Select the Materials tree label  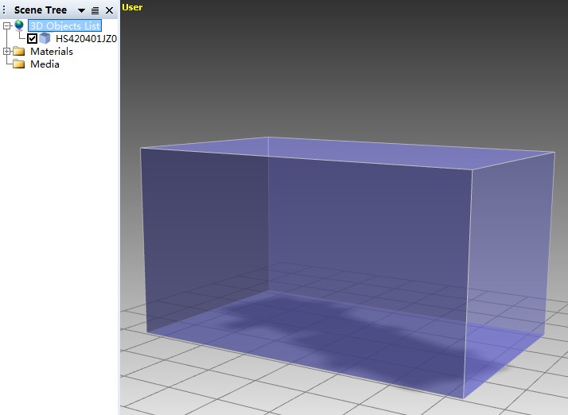point(52,52)
